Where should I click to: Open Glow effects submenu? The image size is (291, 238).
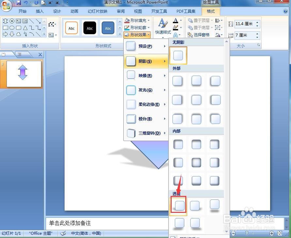pos(146,90)
